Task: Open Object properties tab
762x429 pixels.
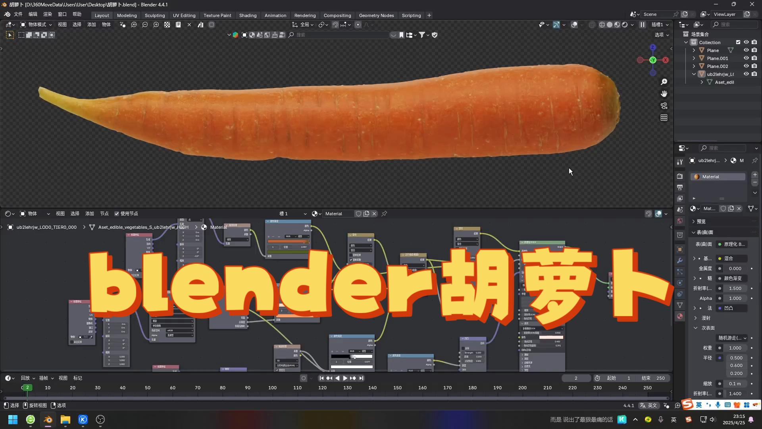Action: 680,249
